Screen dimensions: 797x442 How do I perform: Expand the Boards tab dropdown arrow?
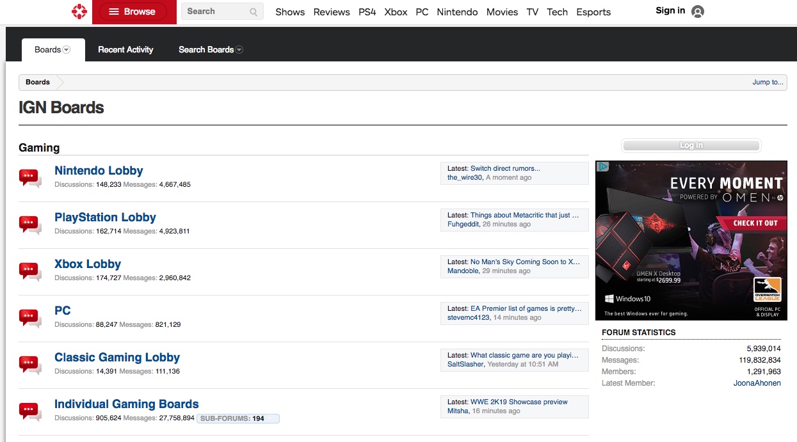tap(66, 50)
